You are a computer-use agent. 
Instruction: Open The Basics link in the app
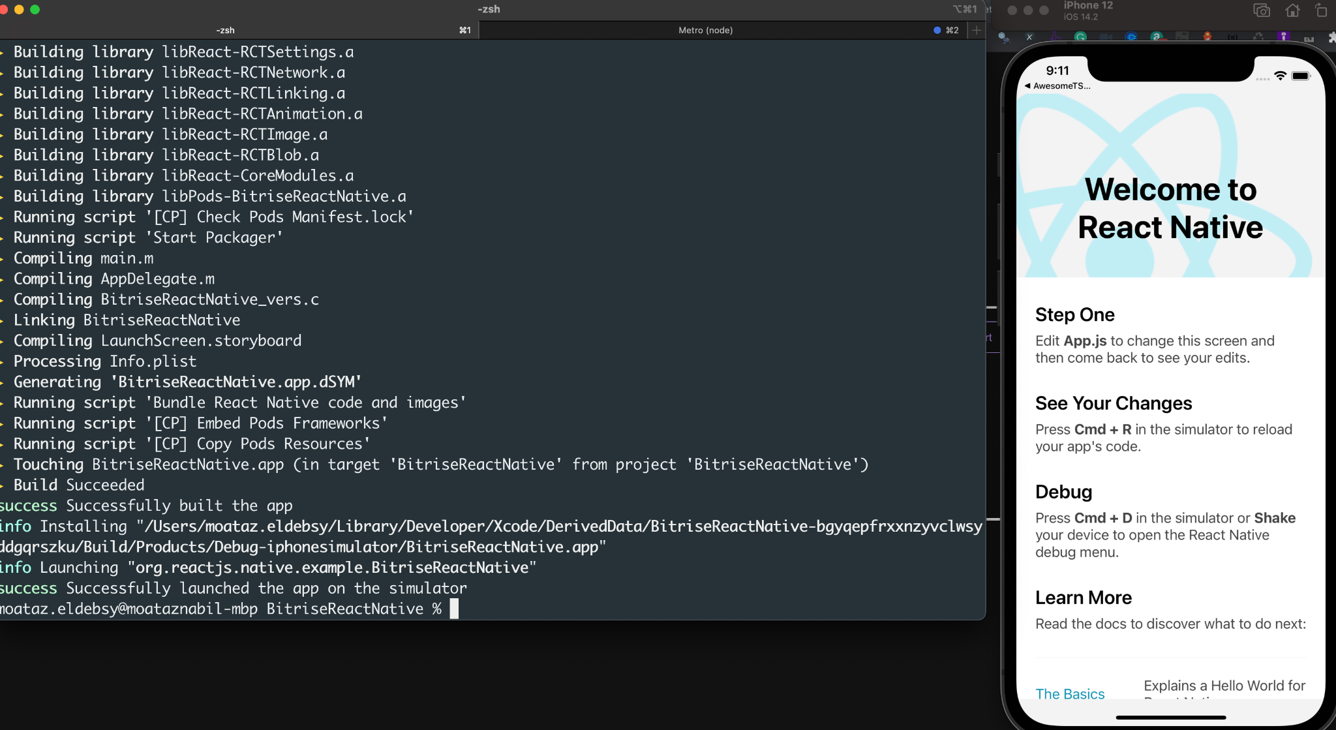(x=1070, y=693)
